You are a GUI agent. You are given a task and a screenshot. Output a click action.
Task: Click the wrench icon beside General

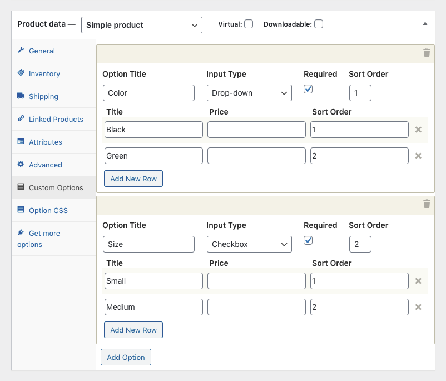pos(21,51)
